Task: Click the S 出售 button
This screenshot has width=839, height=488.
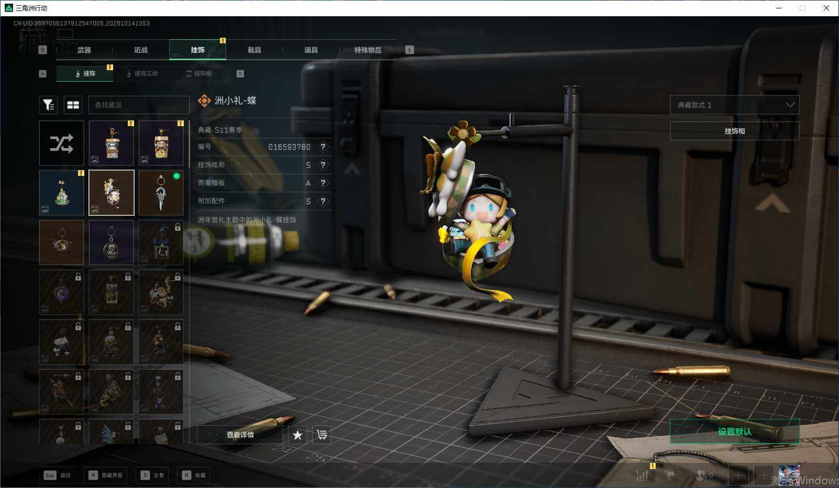Action: (152, 475)
